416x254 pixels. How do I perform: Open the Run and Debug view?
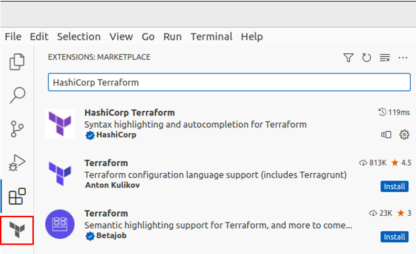[x=17, y=163]
